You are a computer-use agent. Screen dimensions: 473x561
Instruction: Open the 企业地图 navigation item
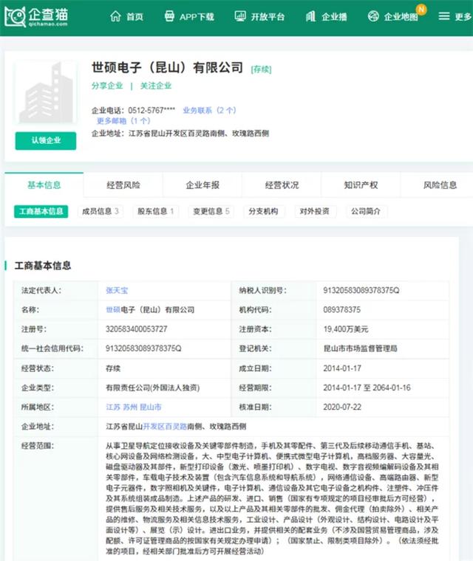(x=393, y=16)
